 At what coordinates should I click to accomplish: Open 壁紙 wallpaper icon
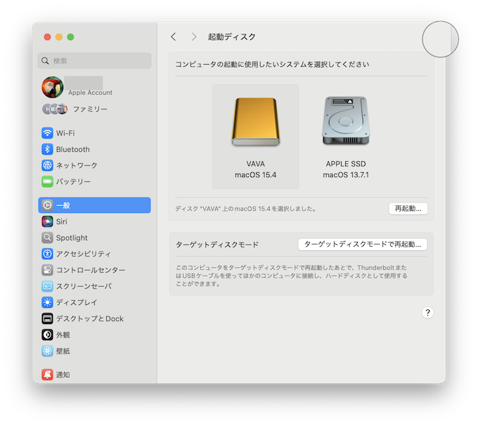click(x=47, y=351)
